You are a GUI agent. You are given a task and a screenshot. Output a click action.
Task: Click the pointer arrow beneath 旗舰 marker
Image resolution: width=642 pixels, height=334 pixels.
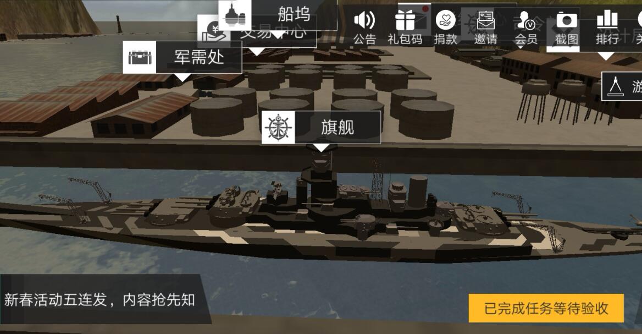point(322,147)
